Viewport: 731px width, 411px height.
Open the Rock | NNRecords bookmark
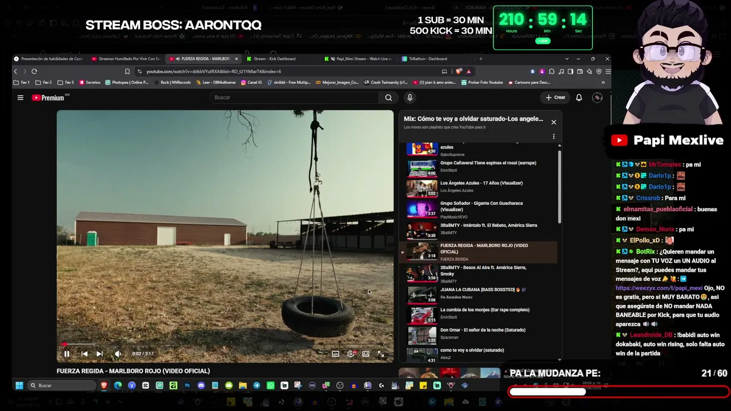click(172, 82)
